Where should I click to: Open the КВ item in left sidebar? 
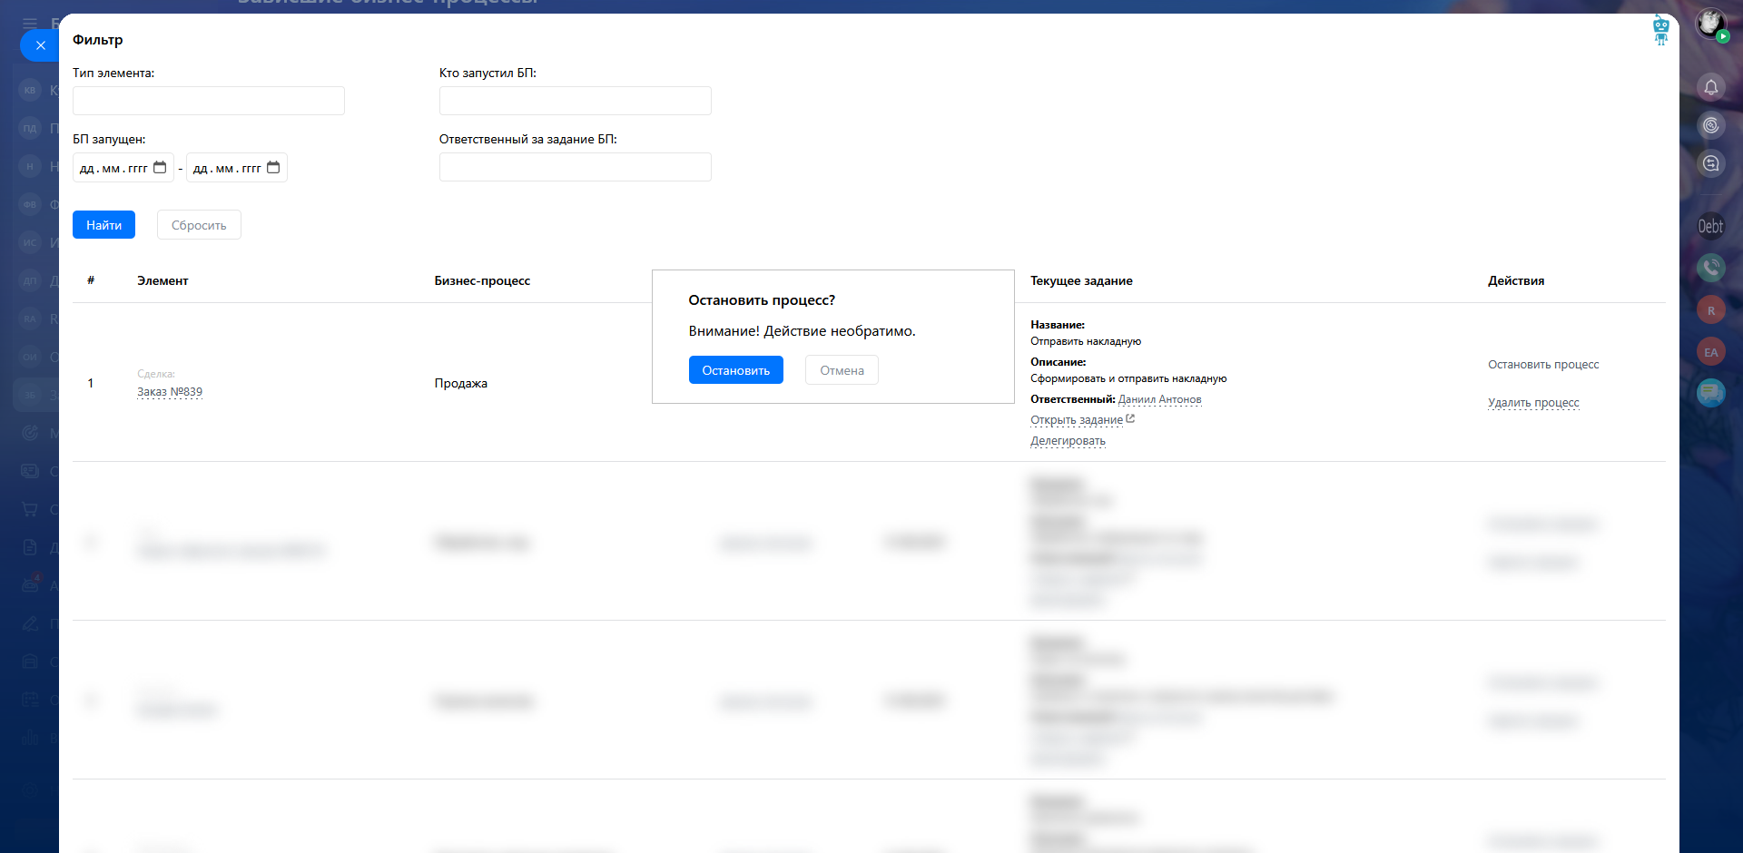[x=30, y=90]
